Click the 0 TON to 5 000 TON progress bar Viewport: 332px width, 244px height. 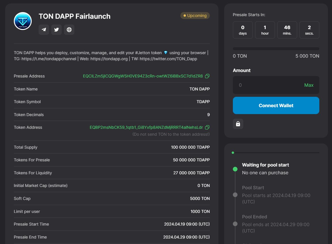[x=276, y=49]
